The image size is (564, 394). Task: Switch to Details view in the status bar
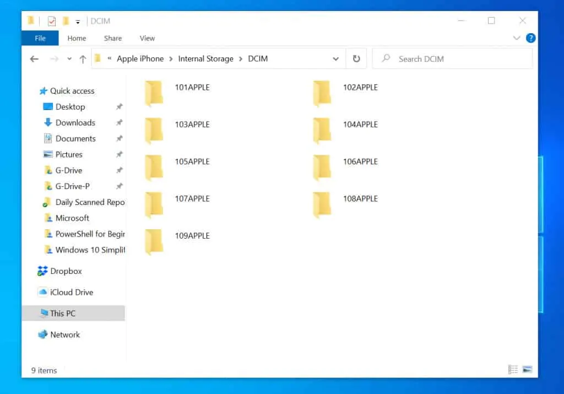pos(513,370)
